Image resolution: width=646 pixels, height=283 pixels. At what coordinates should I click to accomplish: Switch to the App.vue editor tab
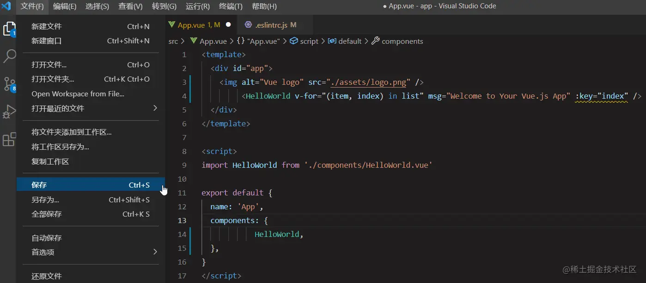point(201,24)
